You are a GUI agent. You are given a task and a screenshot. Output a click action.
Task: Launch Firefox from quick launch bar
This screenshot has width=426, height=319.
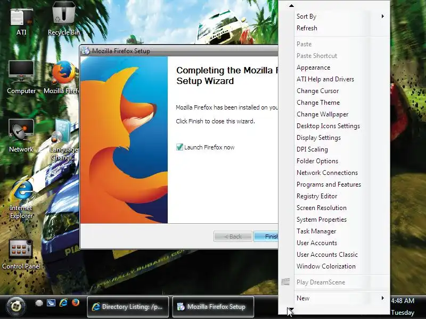coord(76,303)
